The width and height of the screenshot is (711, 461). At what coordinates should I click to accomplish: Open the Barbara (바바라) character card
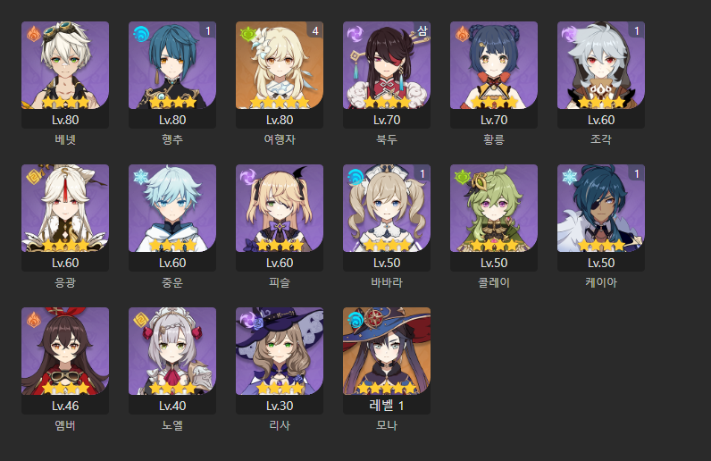[387, 218]
